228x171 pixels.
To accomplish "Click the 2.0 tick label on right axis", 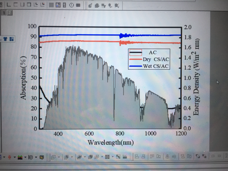I will coord(188,27).
